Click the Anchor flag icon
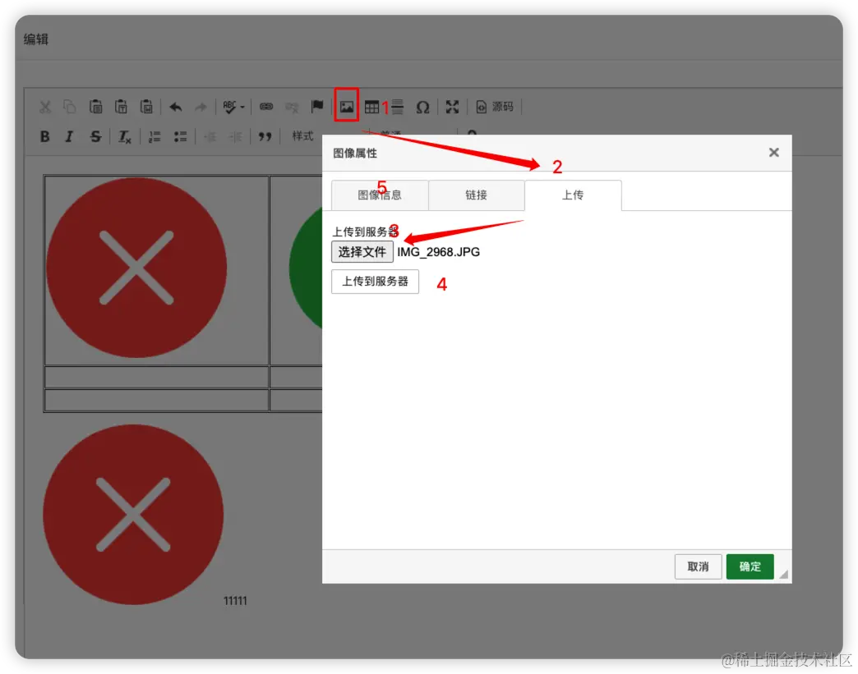 click(317, 106)
